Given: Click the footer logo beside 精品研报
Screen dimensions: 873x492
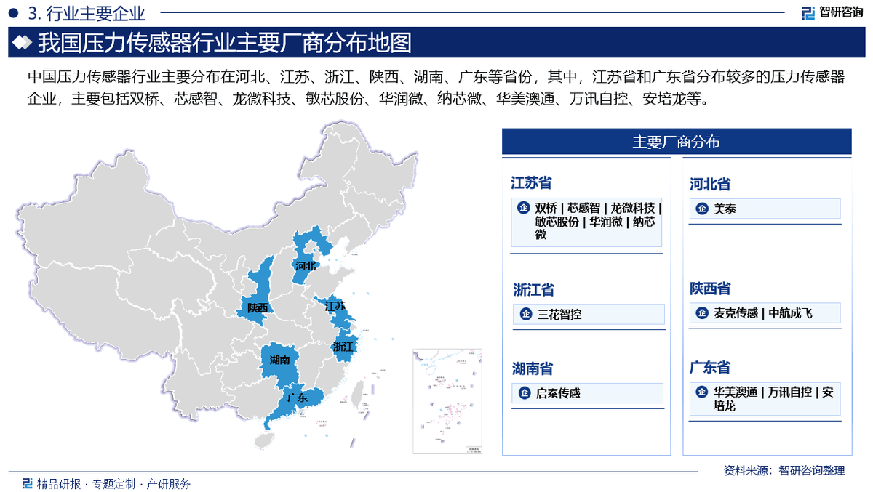Looking at the screenshot, I should pos(27,483).
